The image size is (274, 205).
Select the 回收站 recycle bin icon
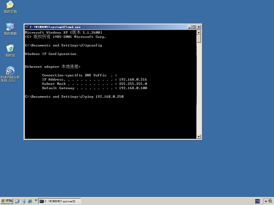pos(10,51)
